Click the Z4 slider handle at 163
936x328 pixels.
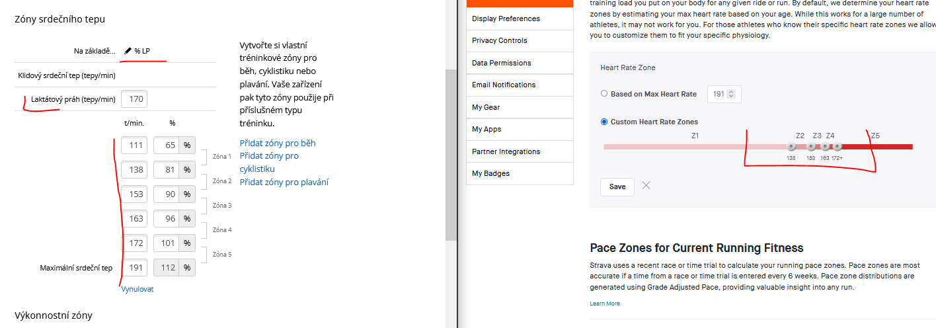pos(825,147)
